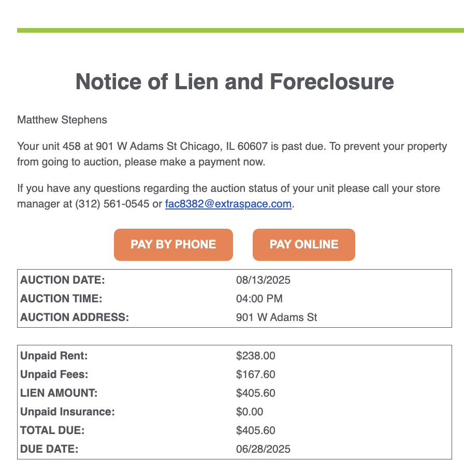464x475 pixels.
Task: Open the fac8382@extraspace.com email link
Action: coord(228,204)
